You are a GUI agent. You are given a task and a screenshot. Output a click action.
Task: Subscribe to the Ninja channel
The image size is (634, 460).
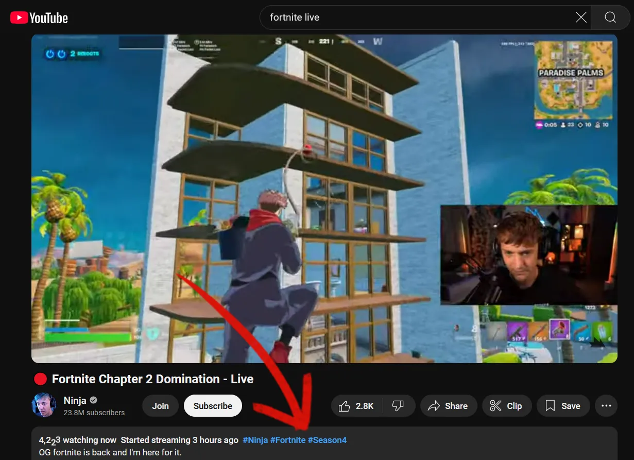pyautogui.click(x=213, y=406)
